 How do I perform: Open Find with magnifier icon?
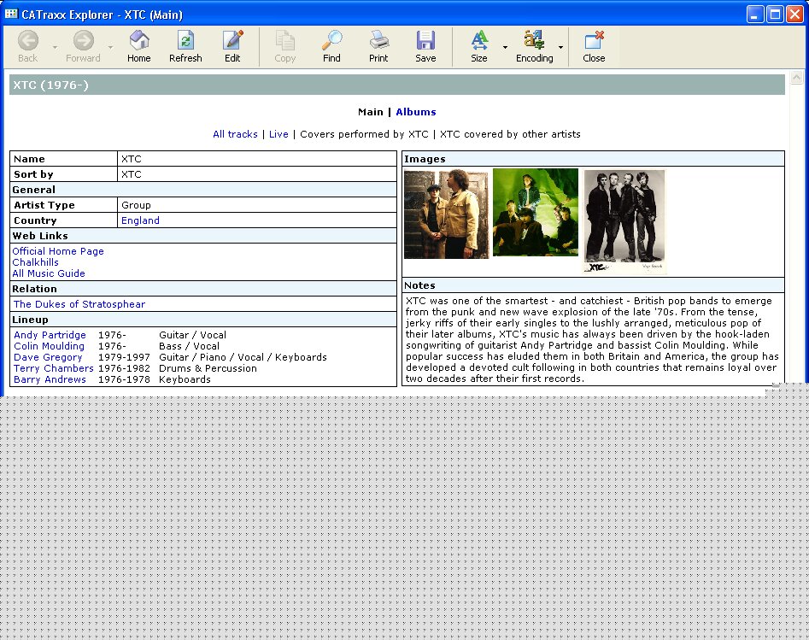coord(331,41)
